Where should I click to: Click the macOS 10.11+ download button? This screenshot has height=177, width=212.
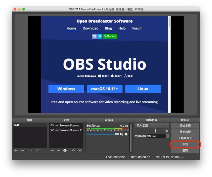pos(105,89)
